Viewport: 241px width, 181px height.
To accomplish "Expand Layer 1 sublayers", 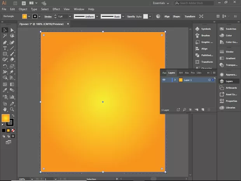I will point(175,80).
